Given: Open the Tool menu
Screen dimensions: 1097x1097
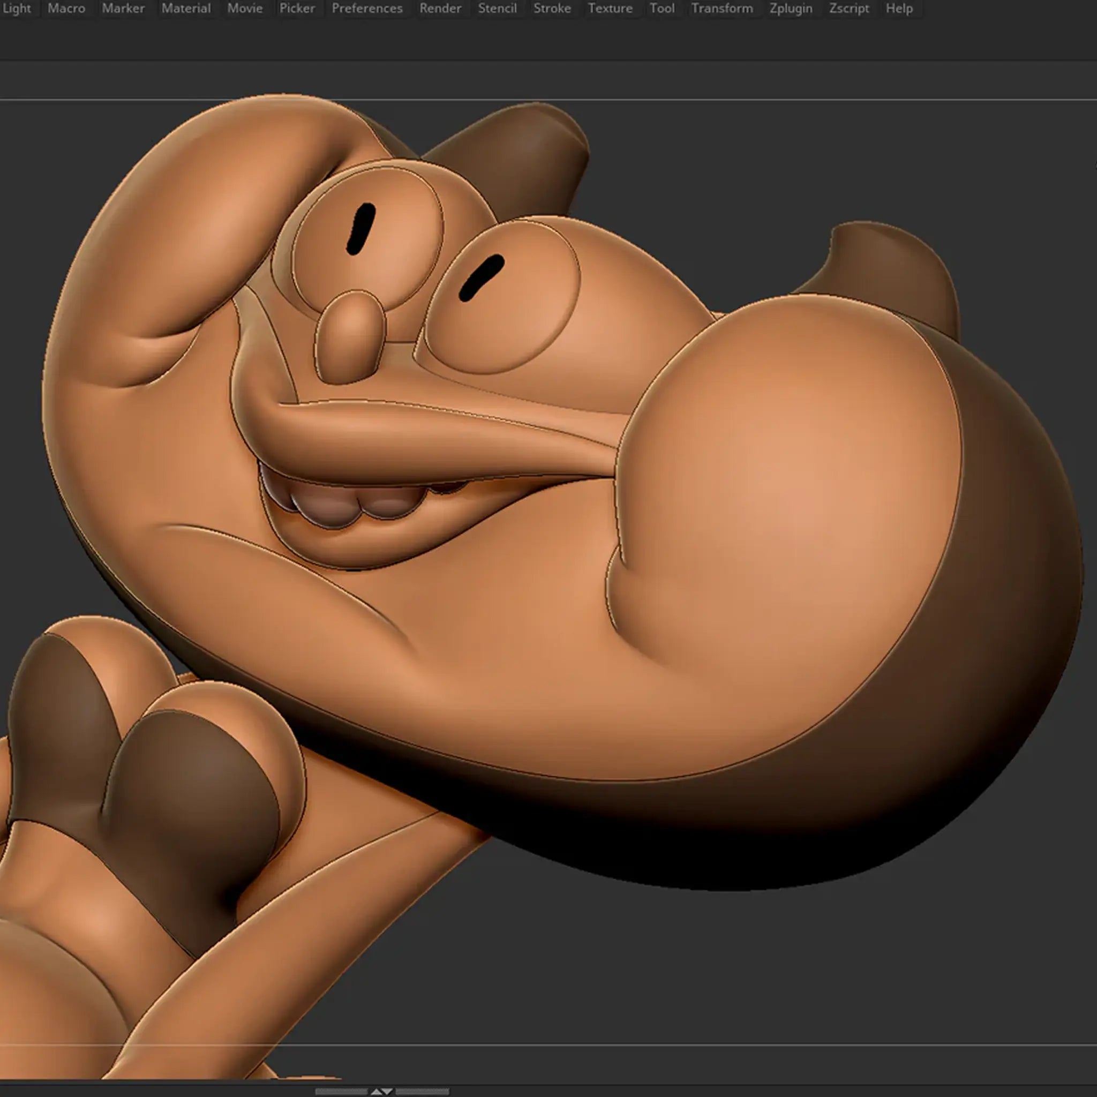Looking at the screenshot, I should click(662, 9).
